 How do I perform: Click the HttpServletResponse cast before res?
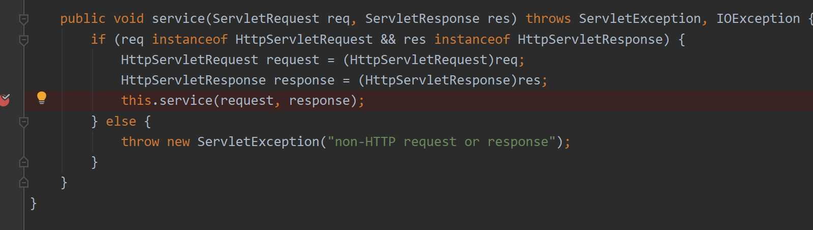point(438,80)
